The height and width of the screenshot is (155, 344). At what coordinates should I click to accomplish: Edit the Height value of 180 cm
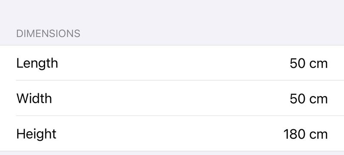click(x=306, y=134)
